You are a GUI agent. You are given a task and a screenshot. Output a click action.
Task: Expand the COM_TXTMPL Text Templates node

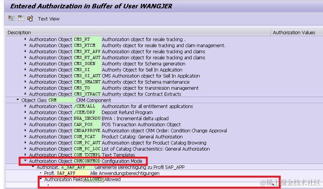coord(26,155)
